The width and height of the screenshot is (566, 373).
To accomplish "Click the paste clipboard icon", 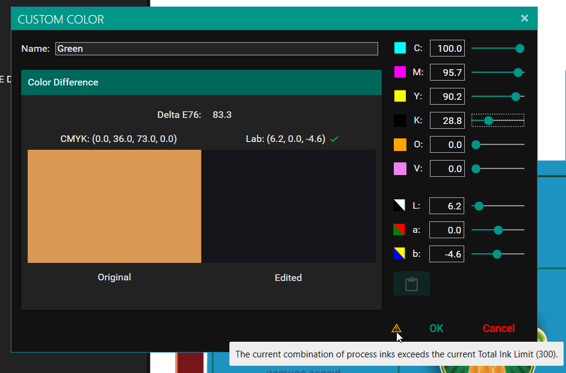I will coord(411,284).
